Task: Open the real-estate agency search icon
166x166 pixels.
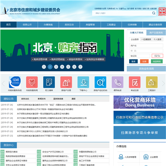Action: (x=101, y=82)
